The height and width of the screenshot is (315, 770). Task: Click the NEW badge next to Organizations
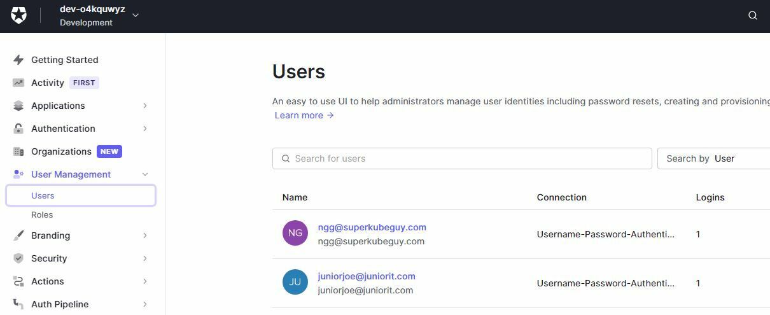(x=109, y=151)
